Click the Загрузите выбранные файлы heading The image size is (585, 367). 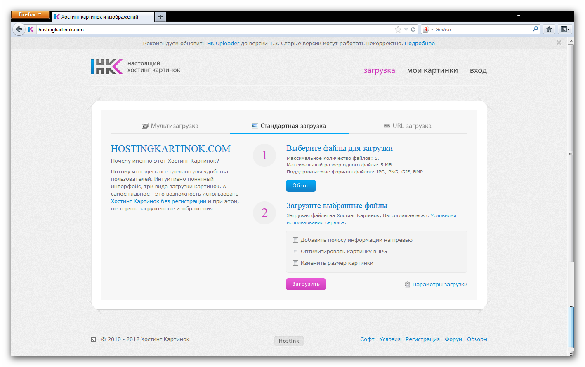(337, 206)
